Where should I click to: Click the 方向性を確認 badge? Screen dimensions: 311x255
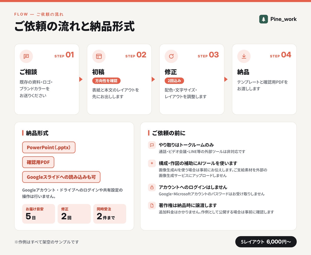(106, 81)
